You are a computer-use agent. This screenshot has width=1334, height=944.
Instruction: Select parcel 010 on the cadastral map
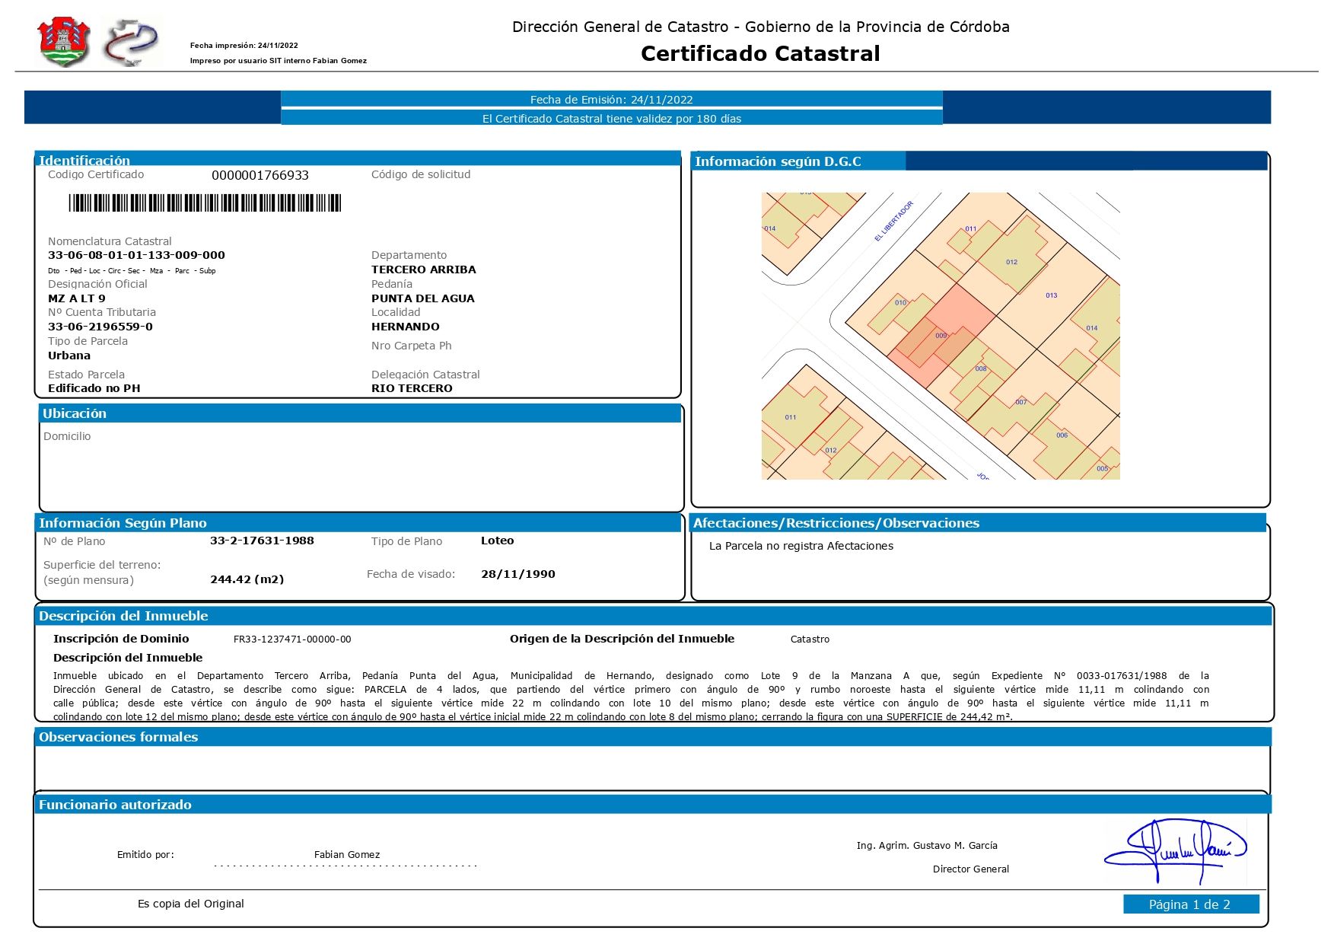900,303
